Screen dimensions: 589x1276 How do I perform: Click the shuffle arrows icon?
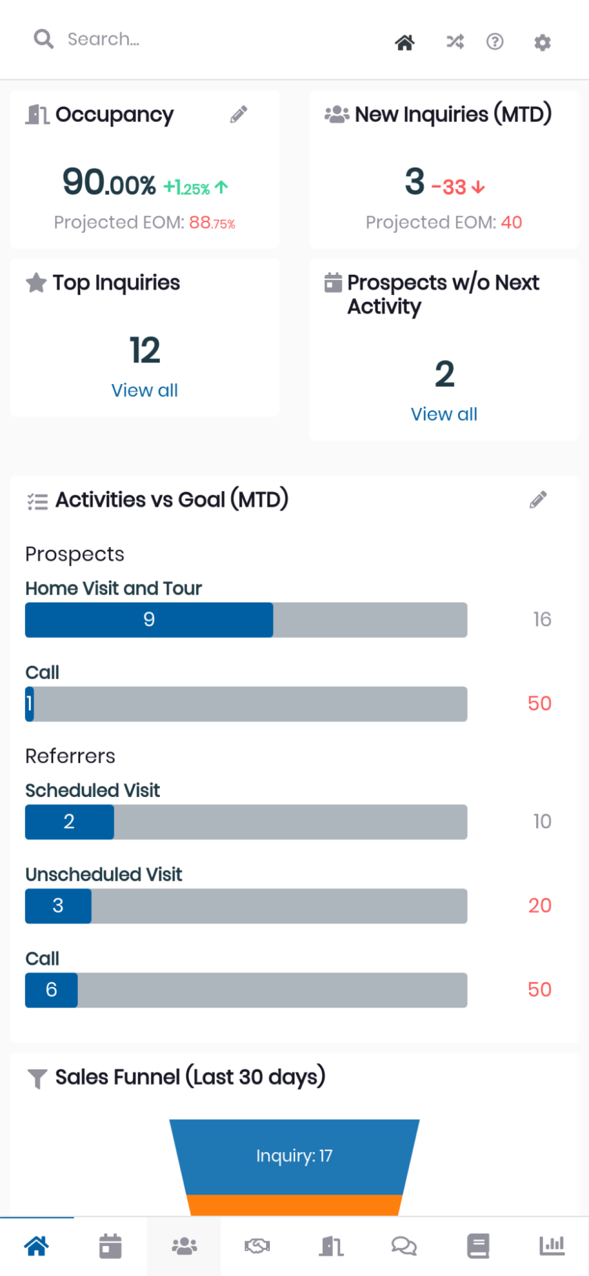pos(455,42)
